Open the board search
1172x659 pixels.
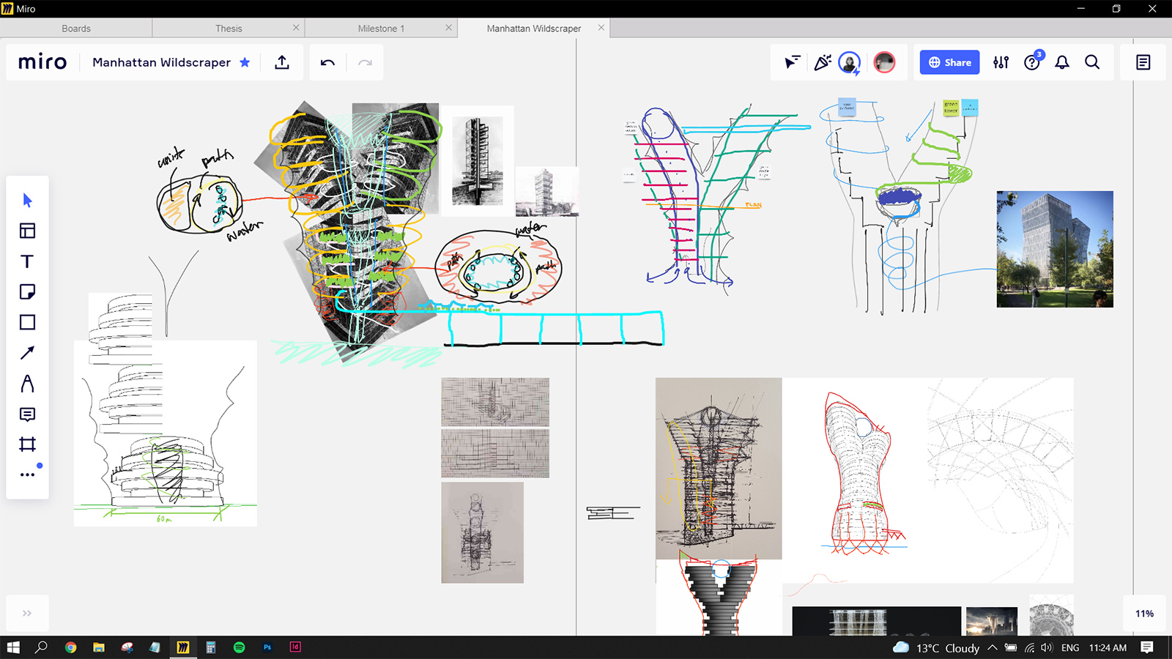1092,62
